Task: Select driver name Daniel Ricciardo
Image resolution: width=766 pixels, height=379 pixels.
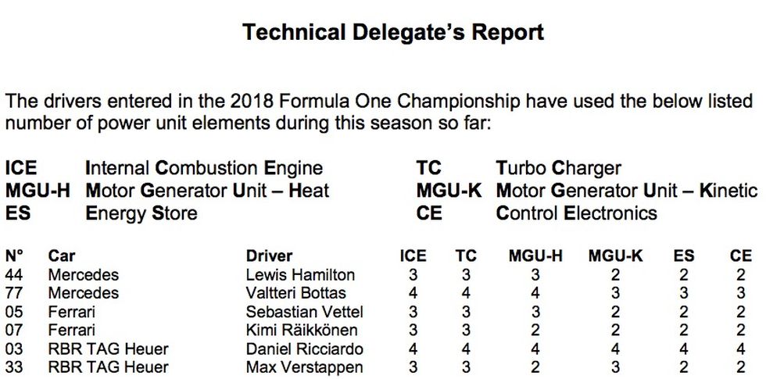Action: tap(304, 349)
